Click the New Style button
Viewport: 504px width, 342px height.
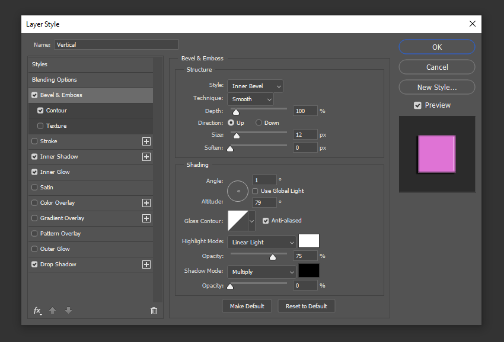pyautogui.click(x=437, y=87)
